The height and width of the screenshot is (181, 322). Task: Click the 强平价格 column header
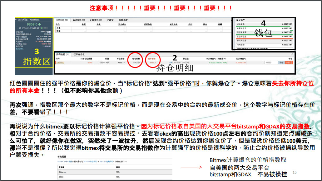coord(151,59)
